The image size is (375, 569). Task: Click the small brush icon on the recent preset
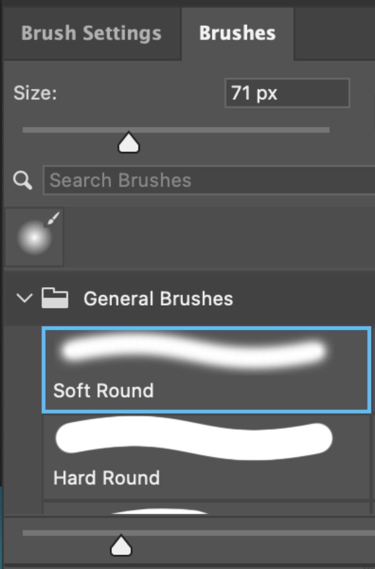pyautogui.click(x=54, y=219)
